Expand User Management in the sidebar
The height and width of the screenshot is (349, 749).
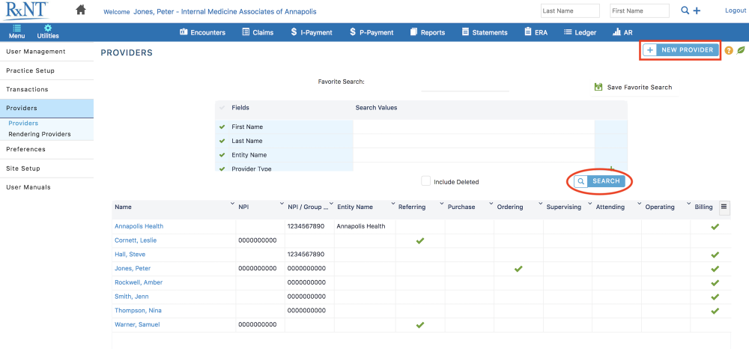46,52
